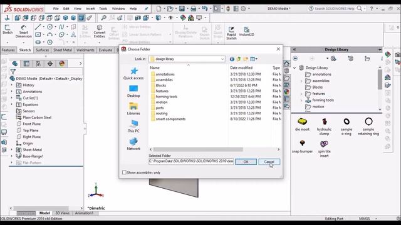The image size is (401, 225).
Task: Open the Insert menu
Action: (x=90, y=9)
